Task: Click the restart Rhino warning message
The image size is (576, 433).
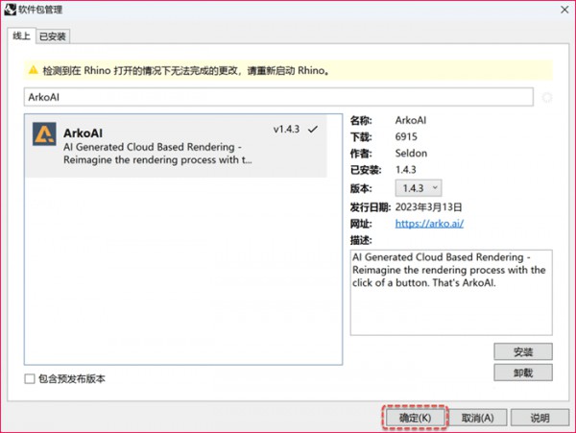Action: point(186,70)
